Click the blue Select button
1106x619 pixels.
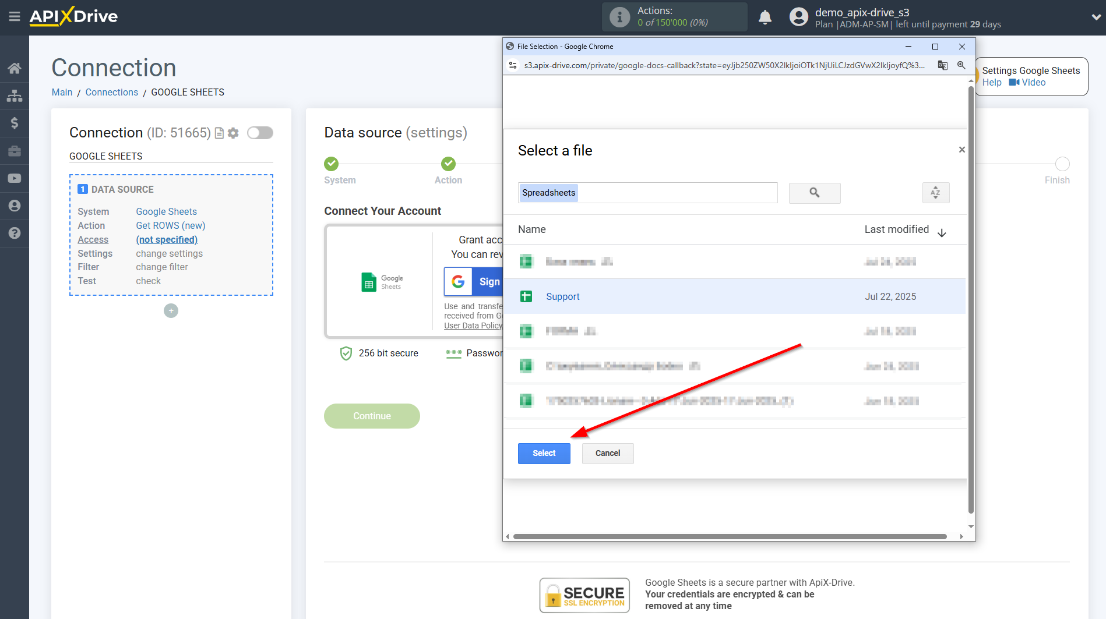[x=544, y=453]
